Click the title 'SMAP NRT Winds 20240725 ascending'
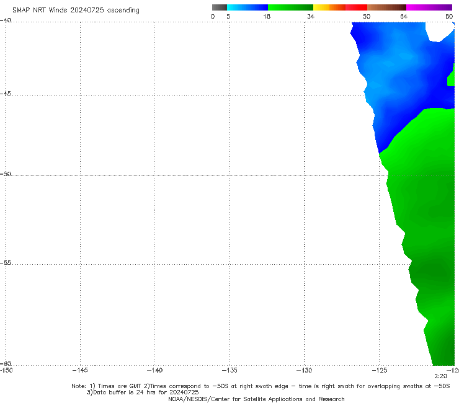This screenshot has height=403, width=459. pyautogui.click(x=76, y=11)
